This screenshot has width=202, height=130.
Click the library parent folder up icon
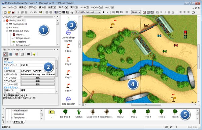coord(52,112)
